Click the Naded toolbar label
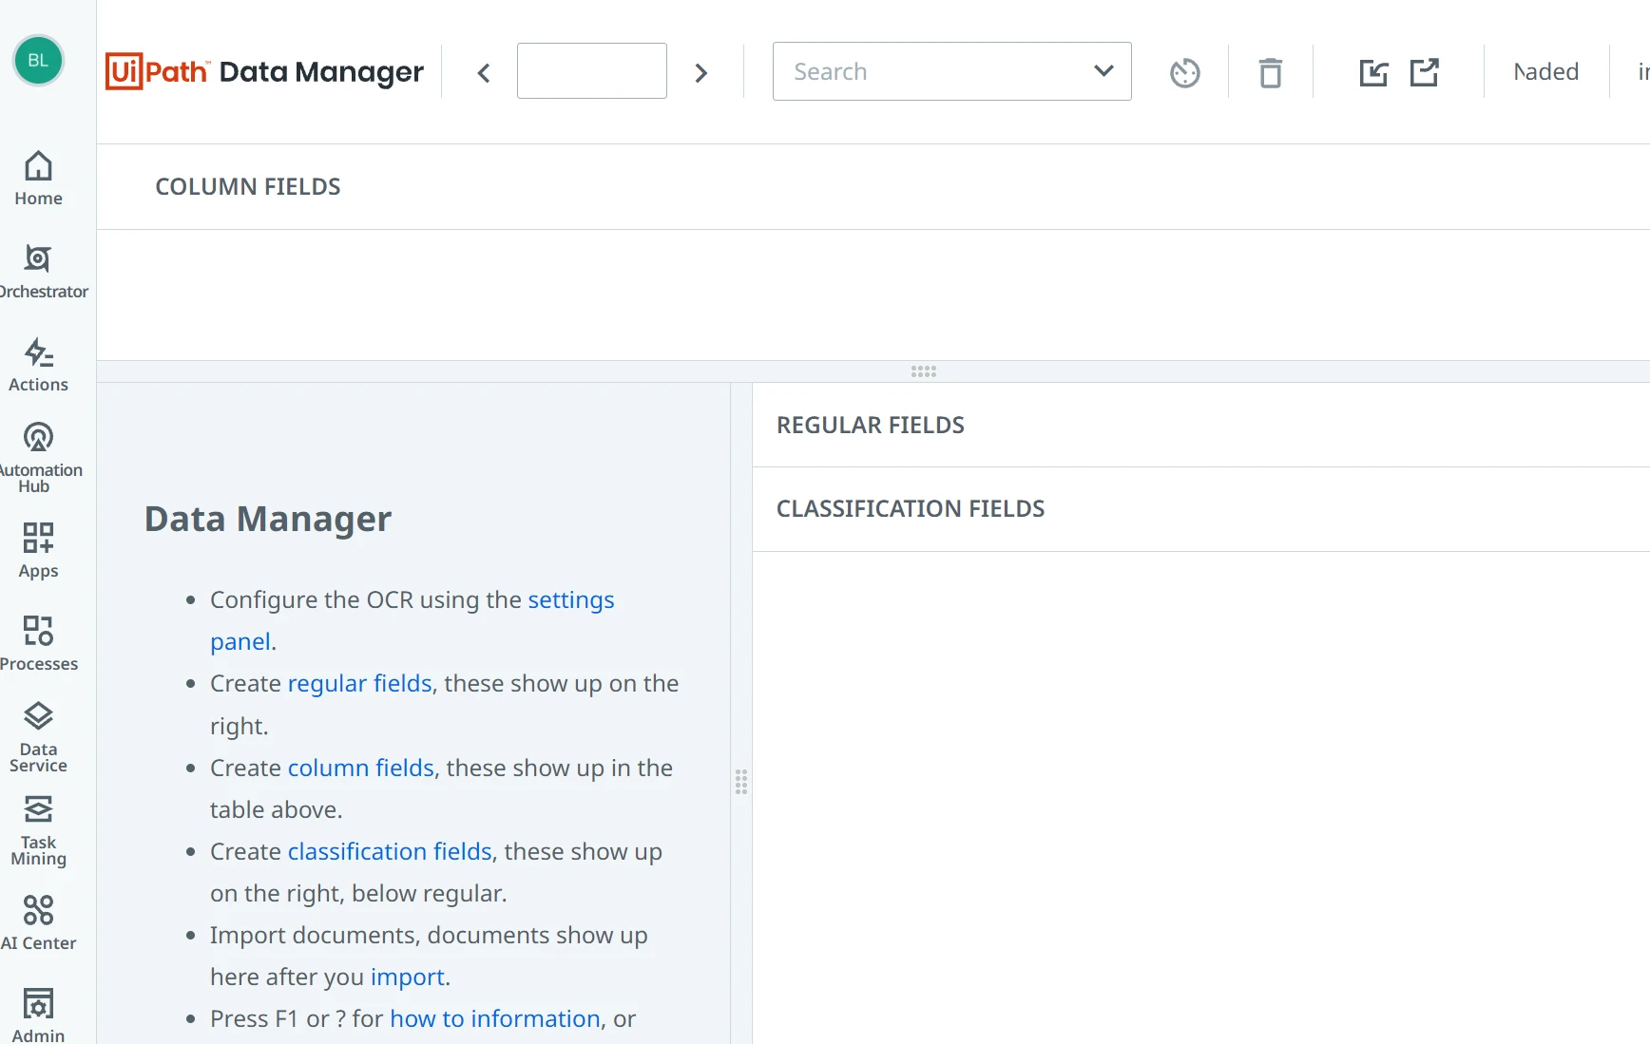Viewport: 1650px width, 1044px height. [1546, 72]
